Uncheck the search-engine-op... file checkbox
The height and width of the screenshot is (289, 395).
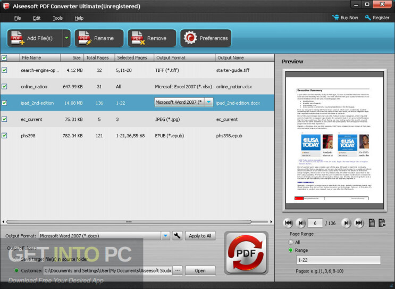[4, 70]
